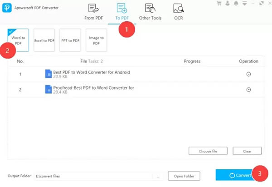Expand the title bar menu dropdown
The width and height of the screenshot is (272, 187).
[244, 3]
